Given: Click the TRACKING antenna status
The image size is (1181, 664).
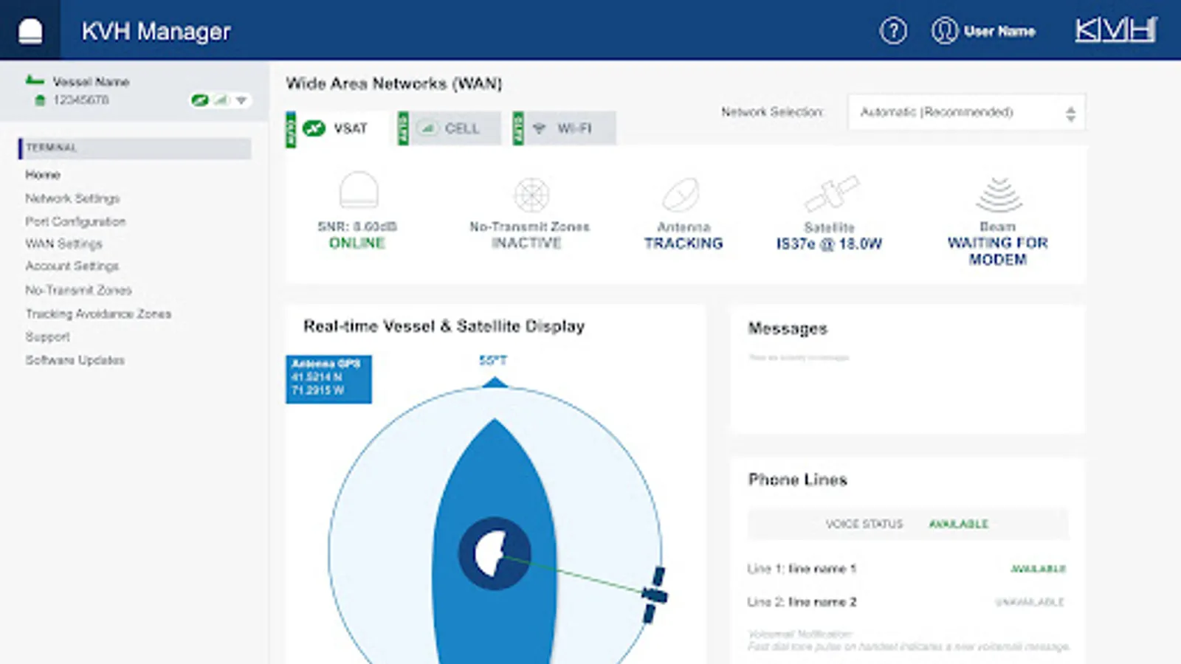Looking at the screenshot, I should point(684,243).
